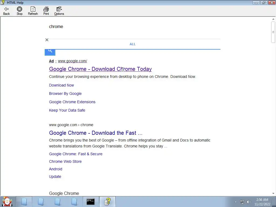
Task: Open 'Keep Your Data Safe' link
Action: [x=67, y=110]
